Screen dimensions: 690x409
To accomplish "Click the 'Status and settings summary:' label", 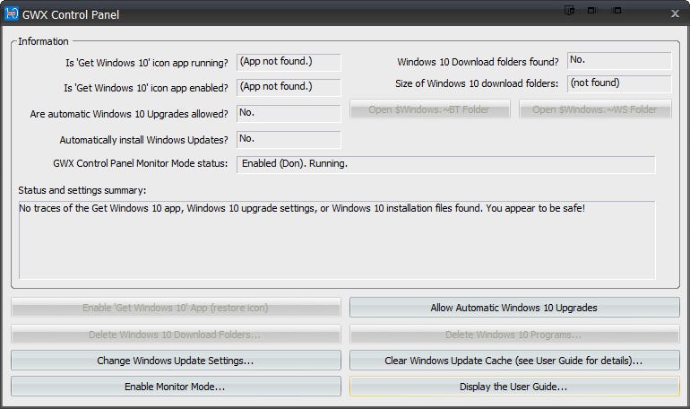I will point(82,190).
